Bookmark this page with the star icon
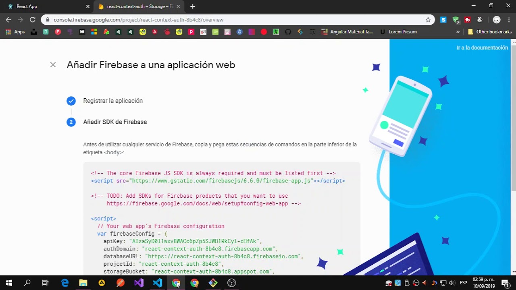Screen dimensions: 516x290 (428, 20)
